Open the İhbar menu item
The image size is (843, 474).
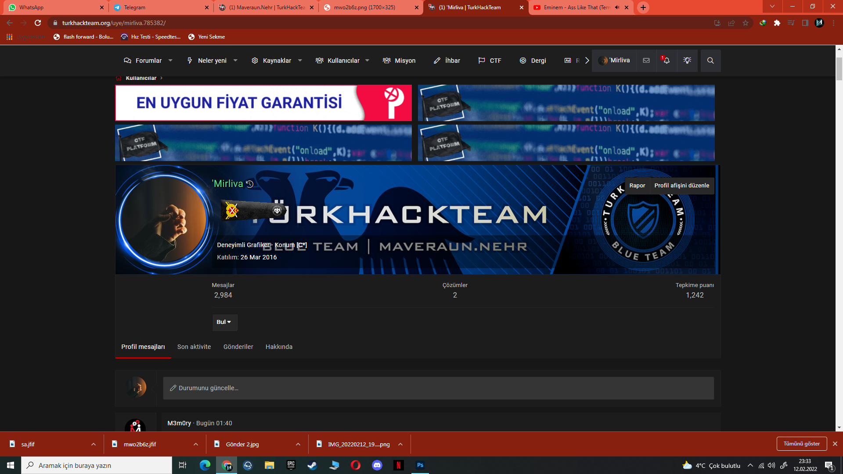coord(447,61)
